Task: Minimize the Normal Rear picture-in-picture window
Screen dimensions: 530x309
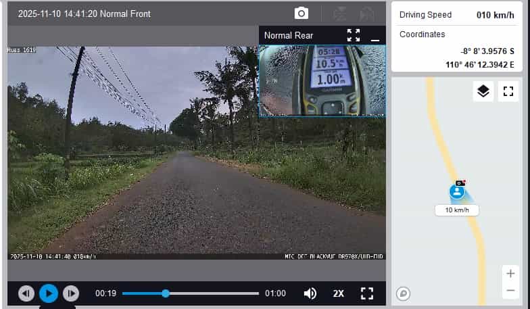Action: (x=375, y=36)
